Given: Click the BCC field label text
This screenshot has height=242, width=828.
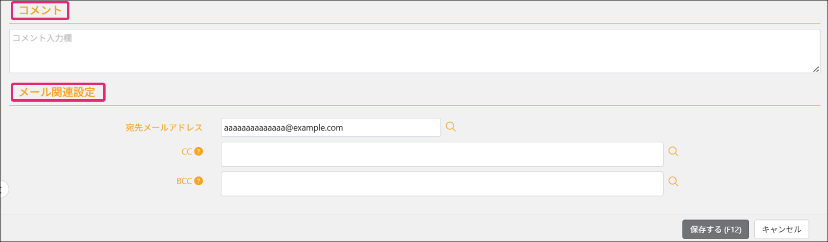Looking at the screenshot, I should point(184,181).
